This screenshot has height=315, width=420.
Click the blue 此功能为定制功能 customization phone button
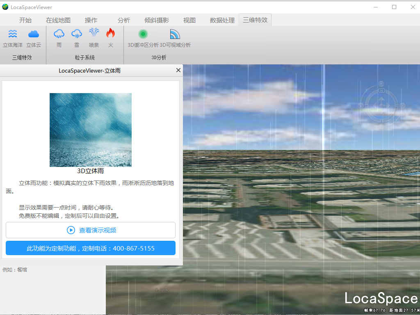coord(91,248)
